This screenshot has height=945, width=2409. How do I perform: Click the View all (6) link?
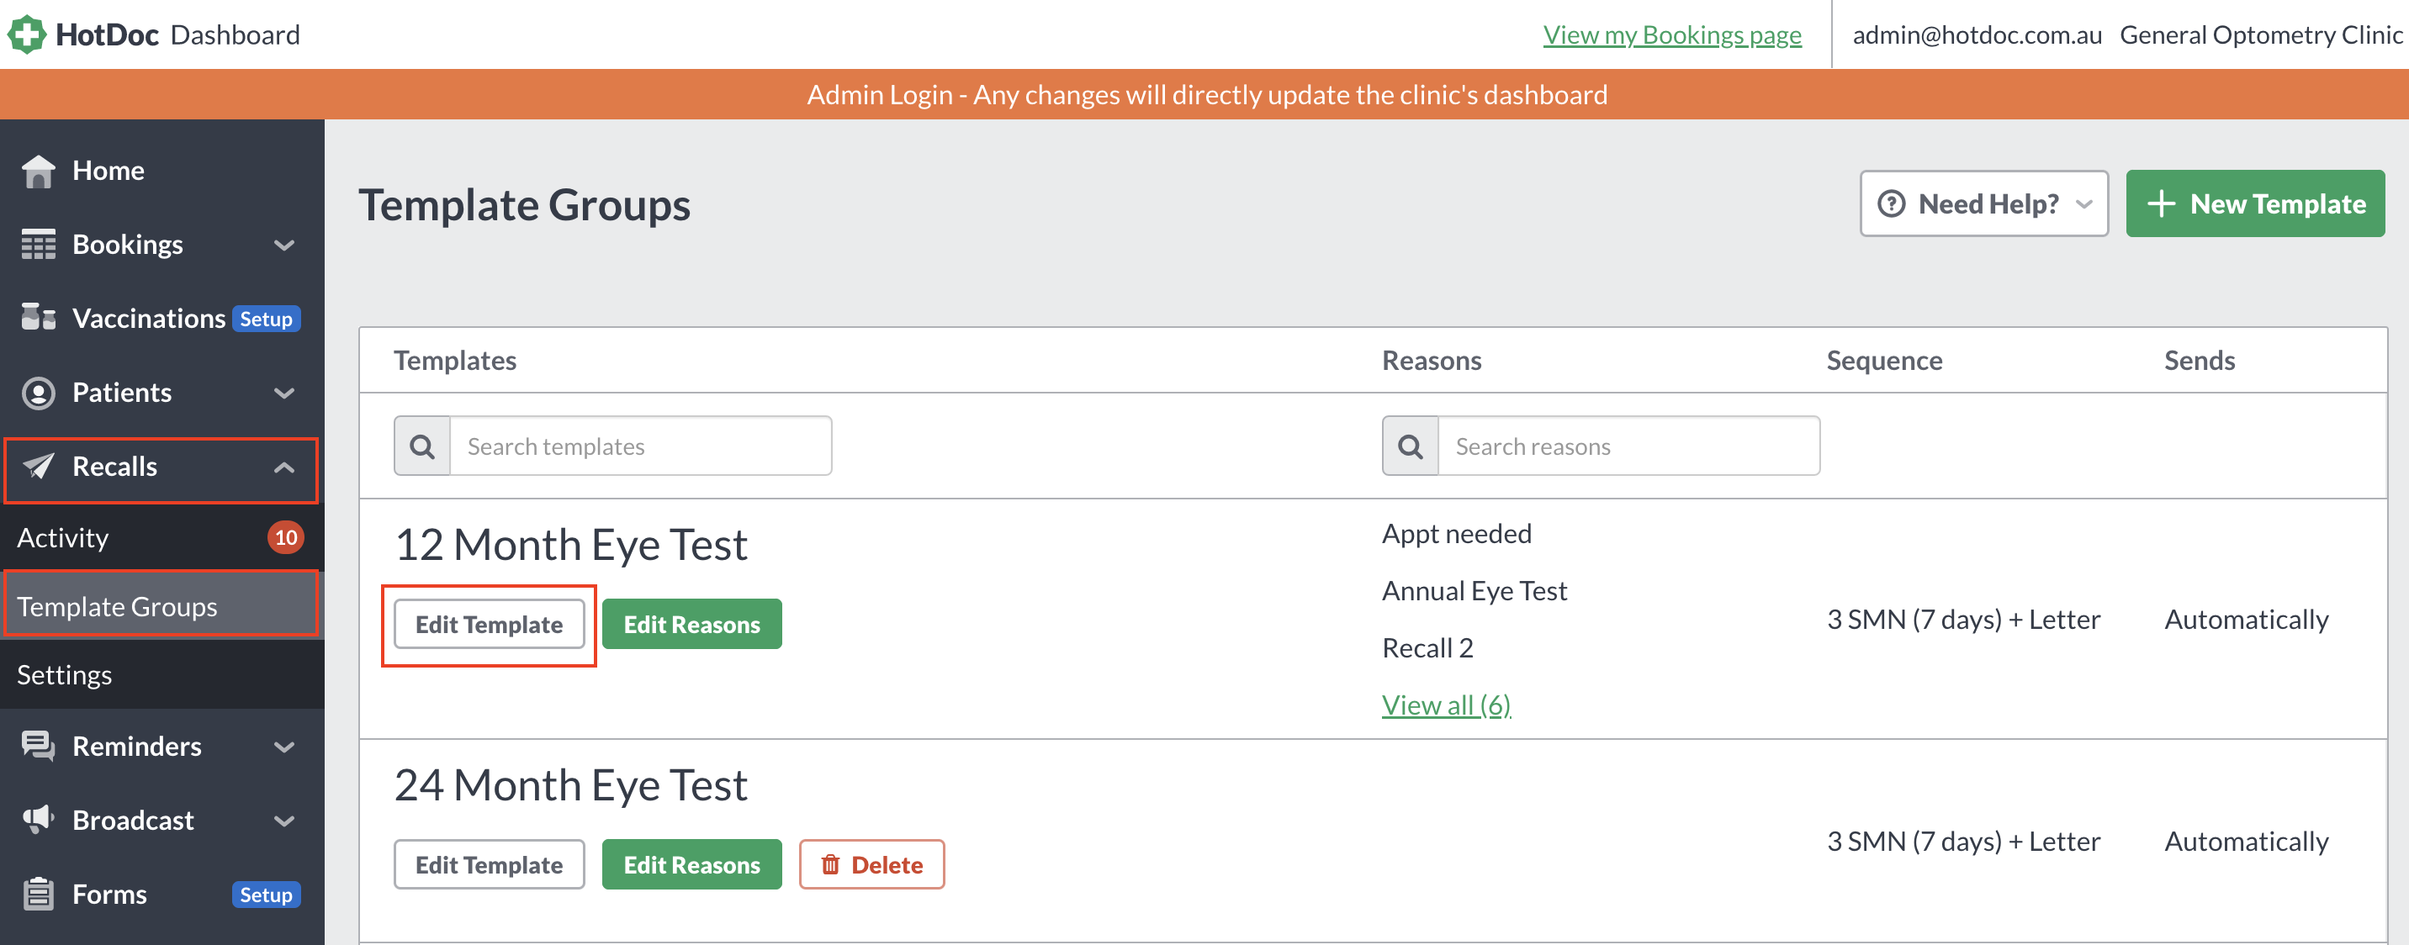tap(1447, 705)
